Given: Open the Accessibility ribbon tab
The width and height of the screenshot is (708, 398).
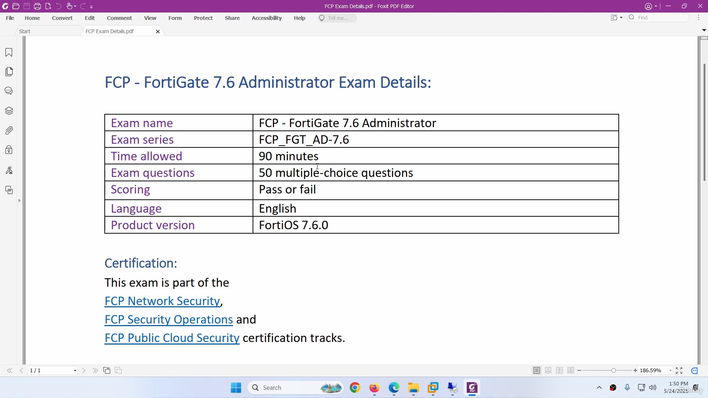Looking at the screenshot, I should pyautogui.click(x=267, y=18).
